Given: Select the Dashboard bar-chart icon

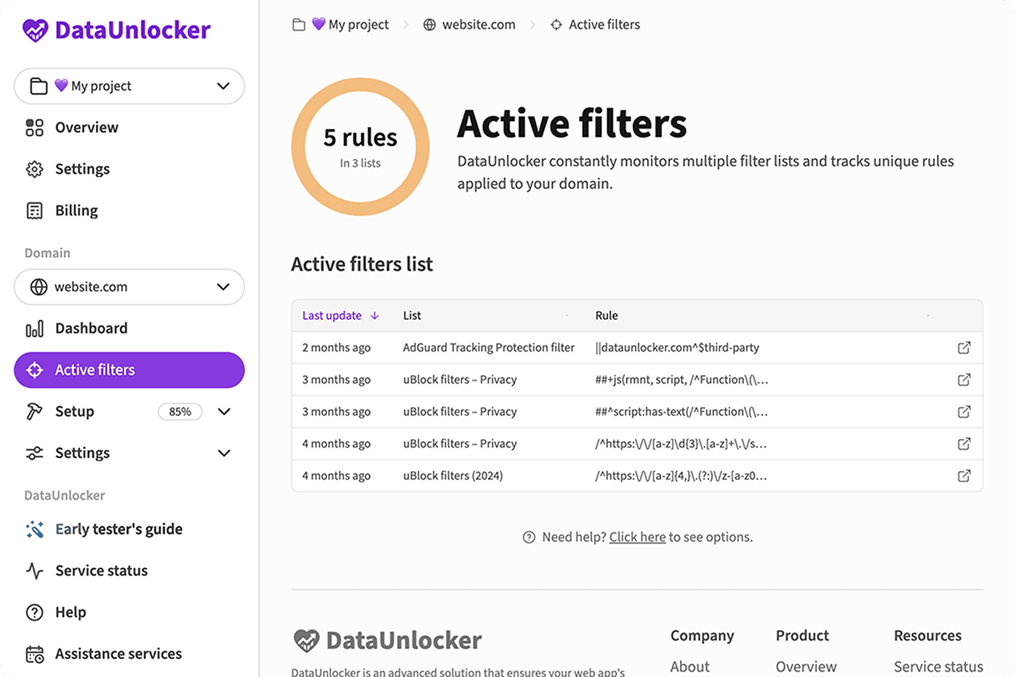Looking at the screenshot, I should pos(34,328).
